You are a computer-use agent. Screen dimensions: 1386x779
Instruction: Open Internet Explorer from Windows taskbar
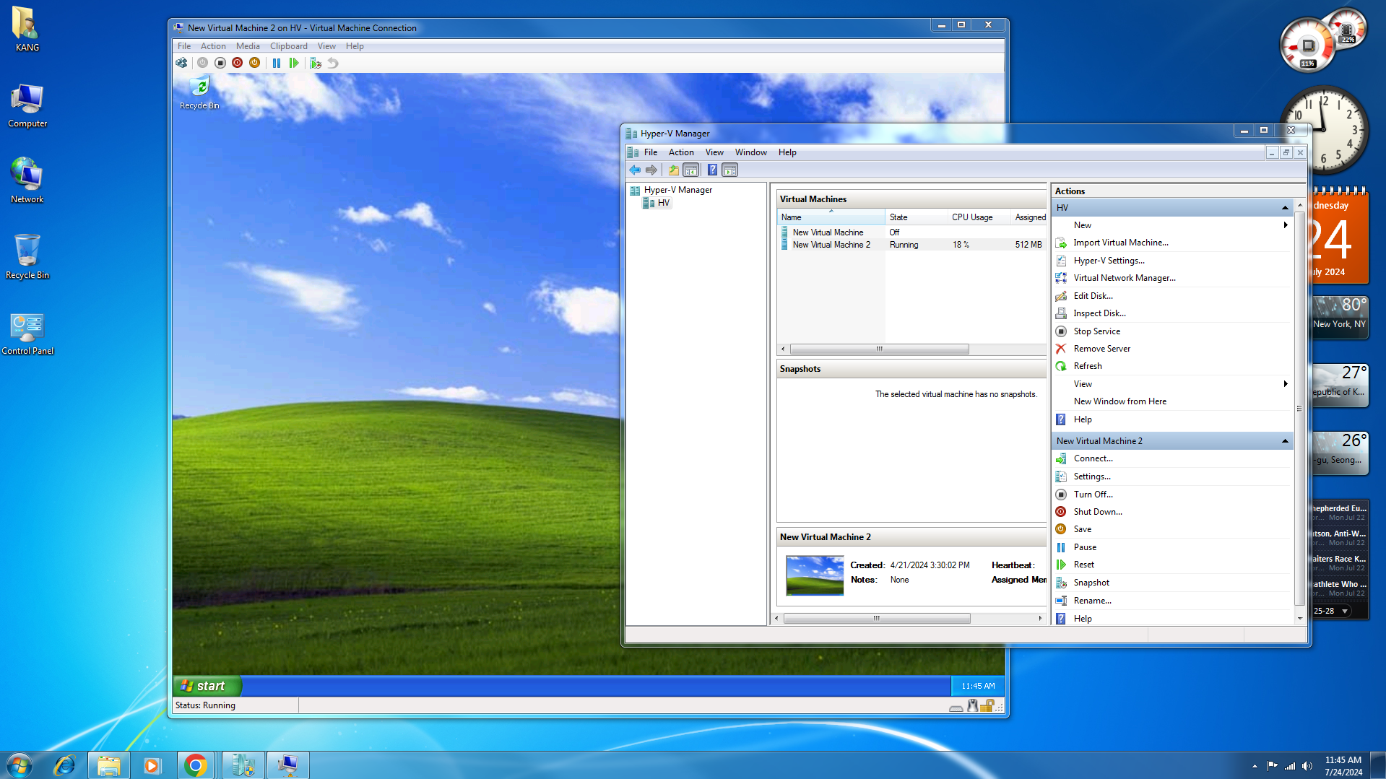point(64,765)
